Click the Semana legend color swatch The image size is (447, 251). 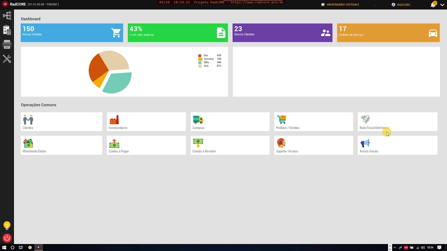200,59
